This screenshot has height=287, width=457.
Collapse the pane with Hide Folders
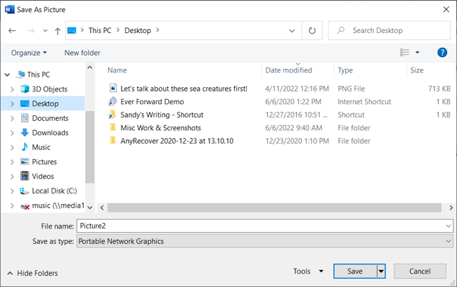tap(32, 273)
